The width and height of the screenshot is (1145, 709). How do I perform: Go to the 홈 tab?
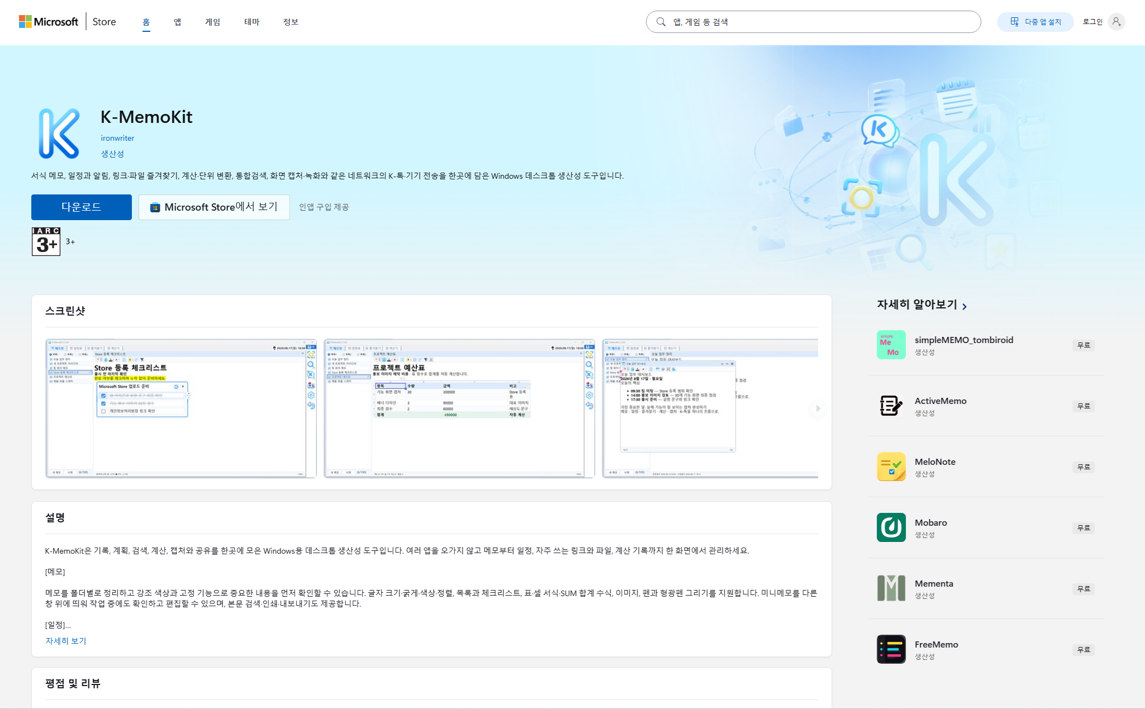[146, 22]
